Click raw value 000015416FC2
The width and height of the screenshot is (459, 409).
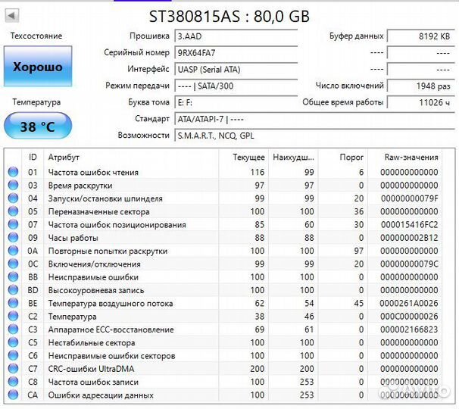pos(409,224)
